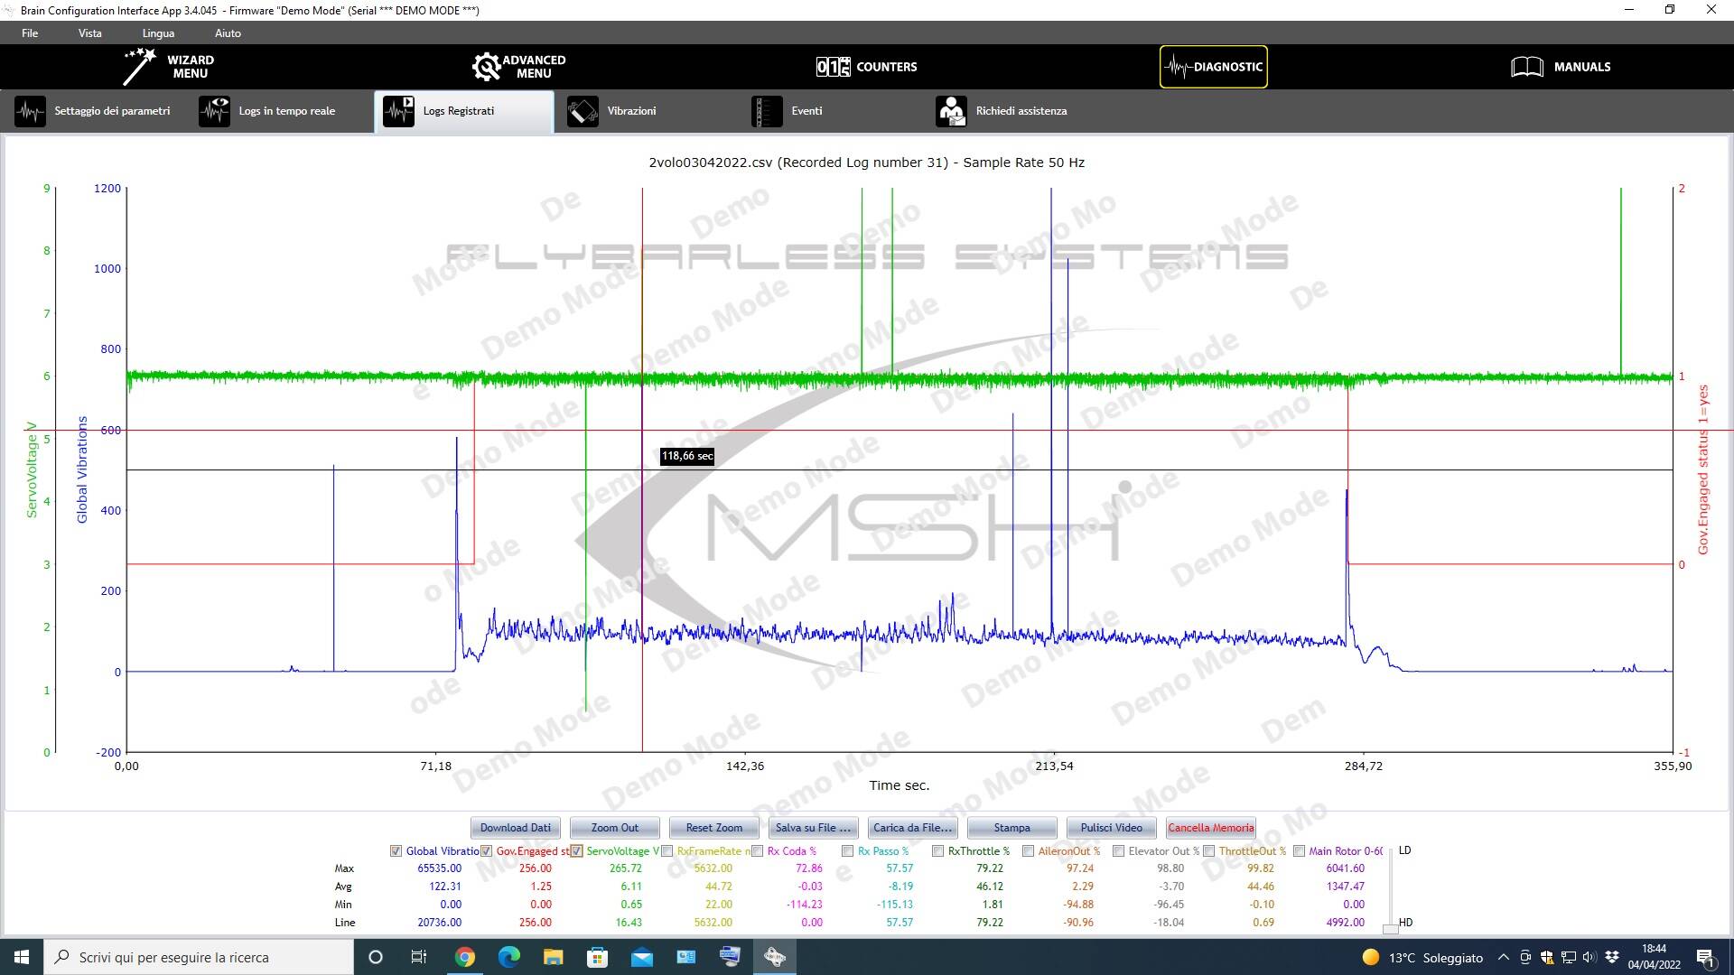Click the Eventi tab icon

tap(767, 111)
